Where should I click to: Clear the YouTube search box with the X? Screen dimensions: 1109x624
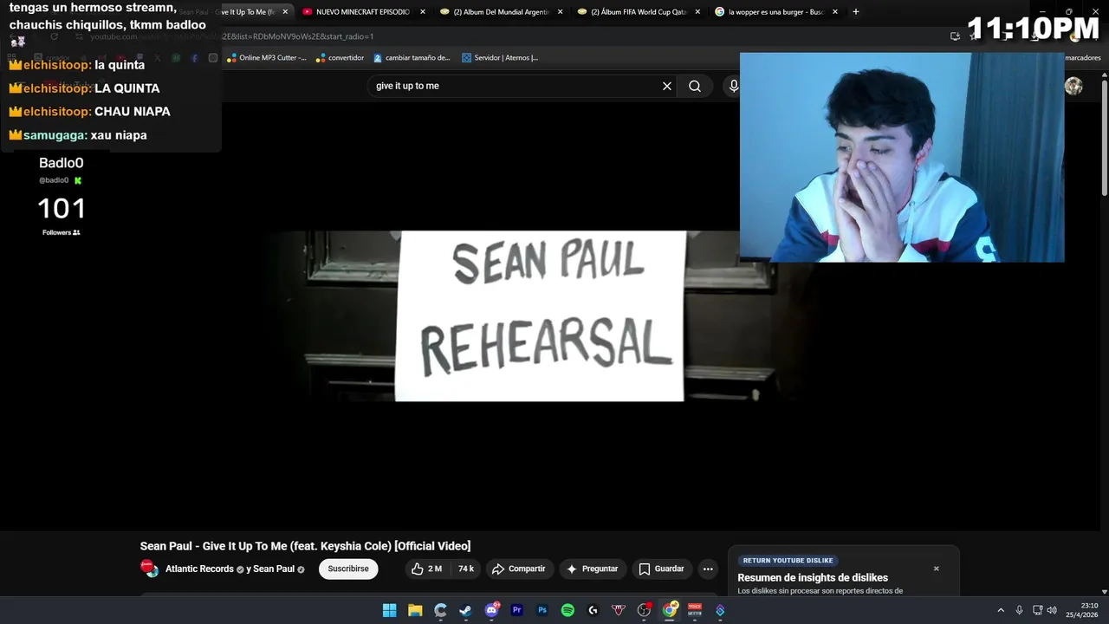click(x=667, y=86)
